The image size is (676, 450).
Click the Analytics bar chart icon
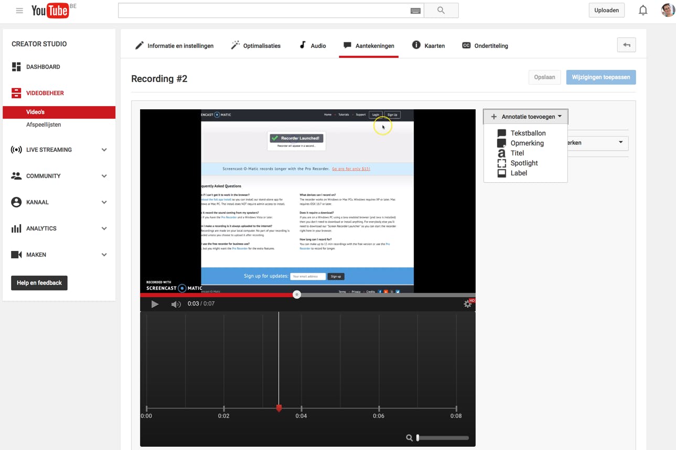point(16,228)
